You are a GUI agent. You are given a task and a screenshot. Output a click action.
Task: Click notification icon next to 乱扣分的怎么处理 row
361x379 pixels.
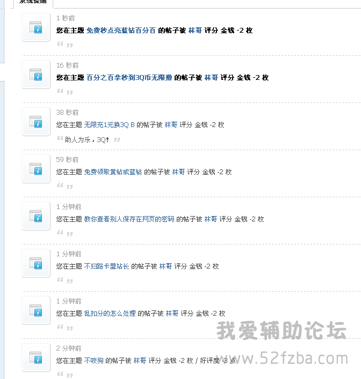tap(36, 310)
